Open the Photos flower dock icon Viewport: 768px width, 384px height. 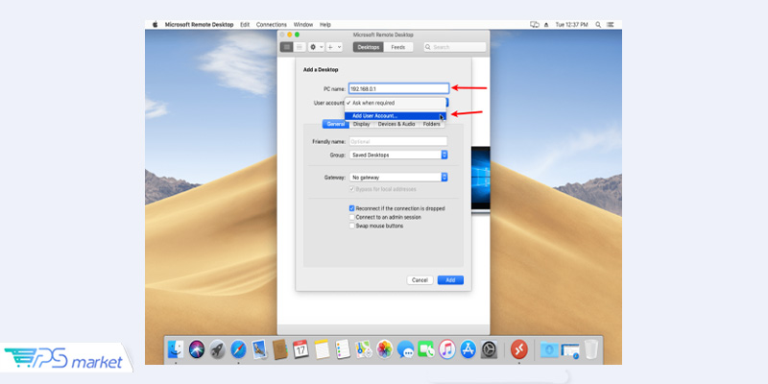[385, 349]
